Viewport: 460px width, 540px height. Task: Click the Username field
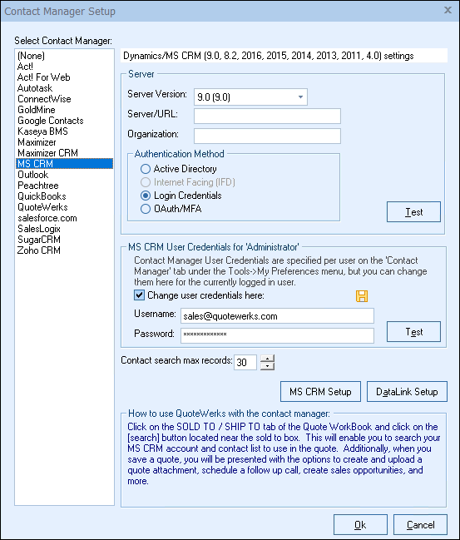coord(277,316)
